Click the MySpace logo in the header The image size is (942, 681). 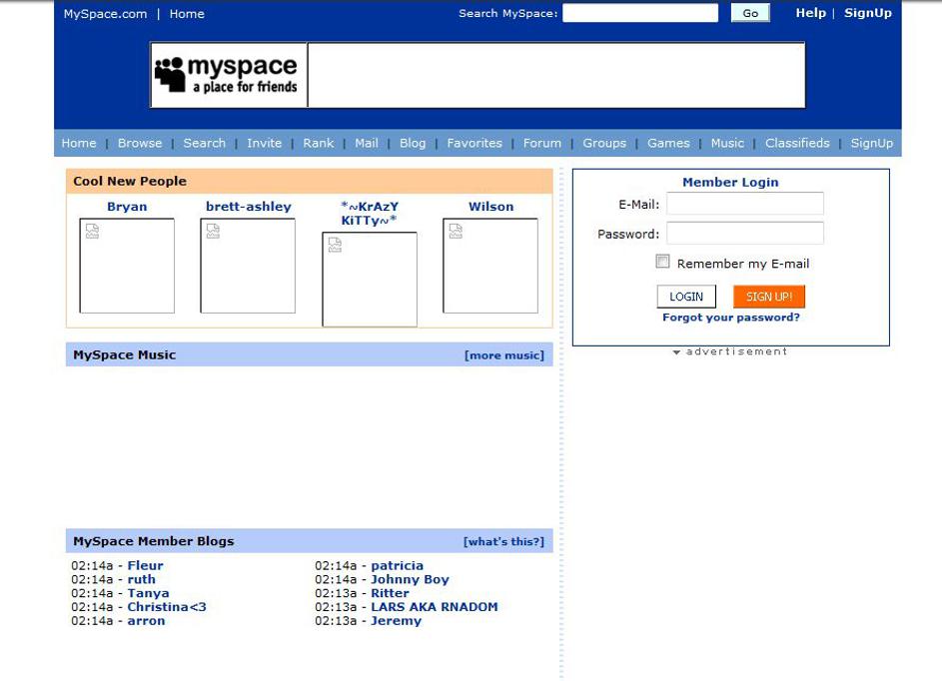click(x=228, y=75)
